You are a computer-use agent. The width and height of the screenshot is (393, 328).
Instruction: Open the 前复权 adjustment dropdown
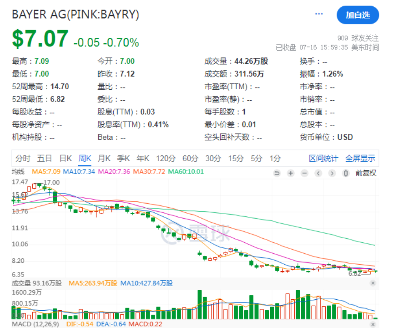pyautogui.click(x=366, y=173)
